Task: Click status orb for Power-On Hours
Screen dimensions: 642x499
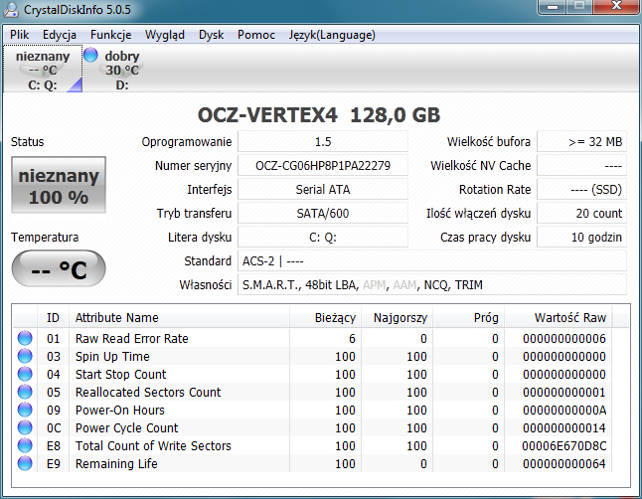Action: point(25,410)
